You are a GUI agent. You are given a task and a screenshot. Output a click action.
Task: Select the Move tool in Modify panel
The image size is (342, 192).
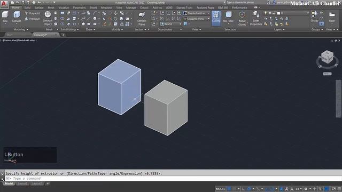coord(115,13)
